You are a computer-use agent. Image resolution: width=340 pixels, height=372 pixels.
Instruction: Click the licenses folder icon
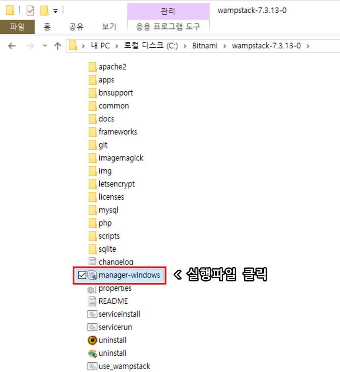(x=93, y=197)
